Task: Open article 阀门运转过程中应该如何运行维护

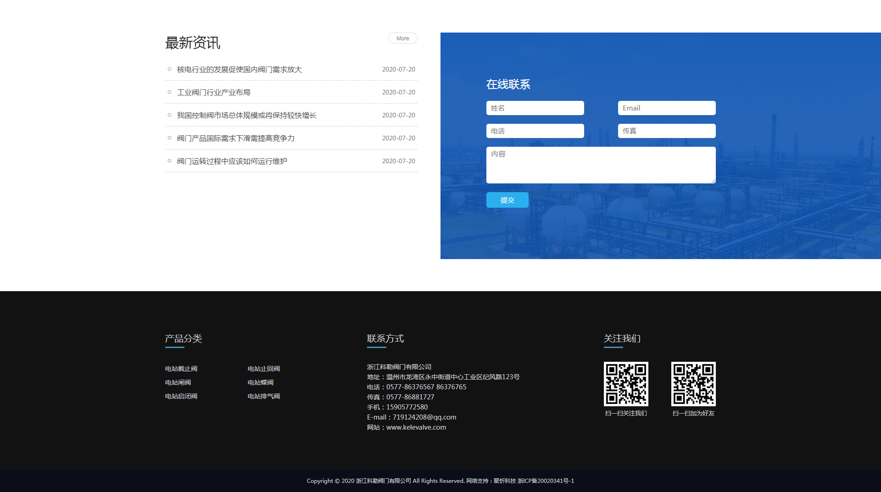Action: click(x=232, y=161)
